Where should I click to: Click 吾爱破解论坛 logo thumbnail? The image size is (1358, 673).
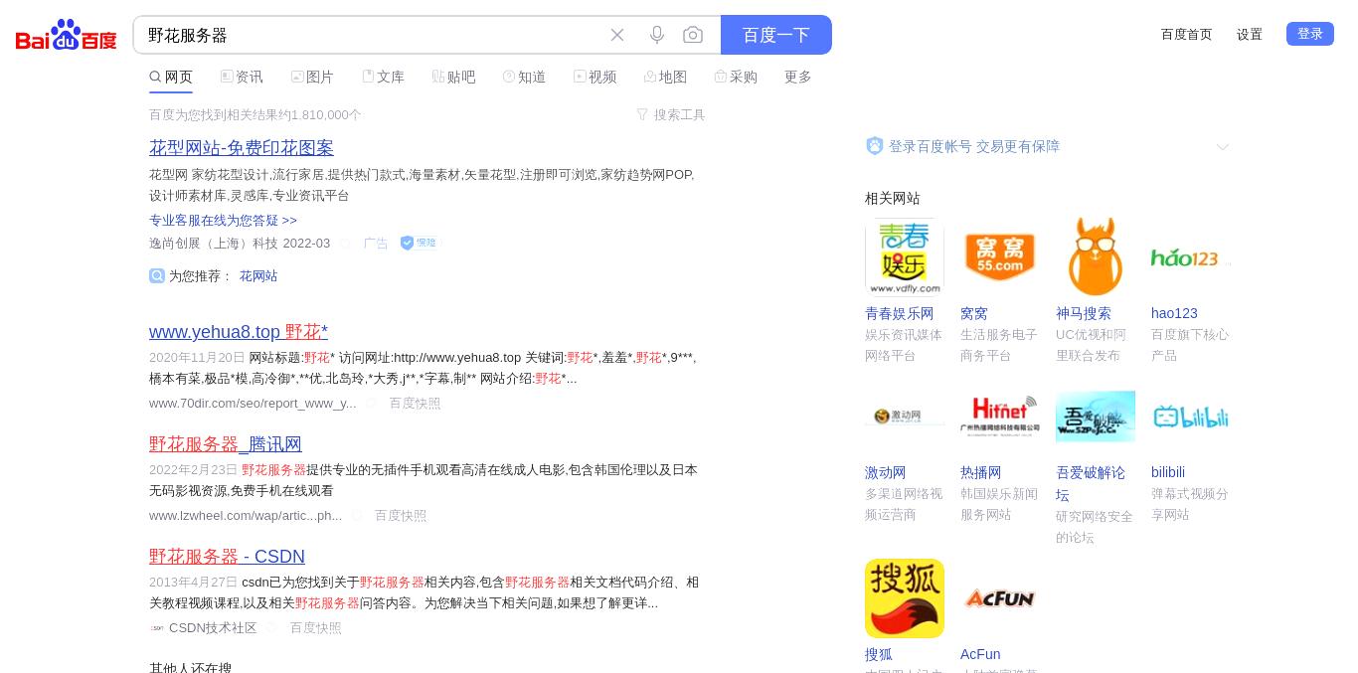coord(1096,416)
